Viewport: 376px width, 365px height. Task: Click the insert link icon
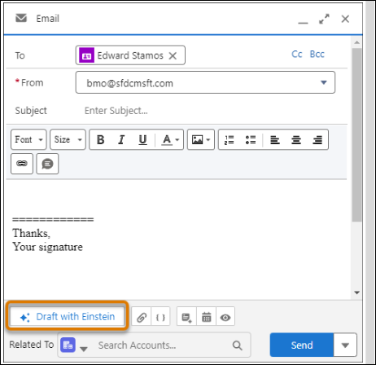[x=22, y=164]
